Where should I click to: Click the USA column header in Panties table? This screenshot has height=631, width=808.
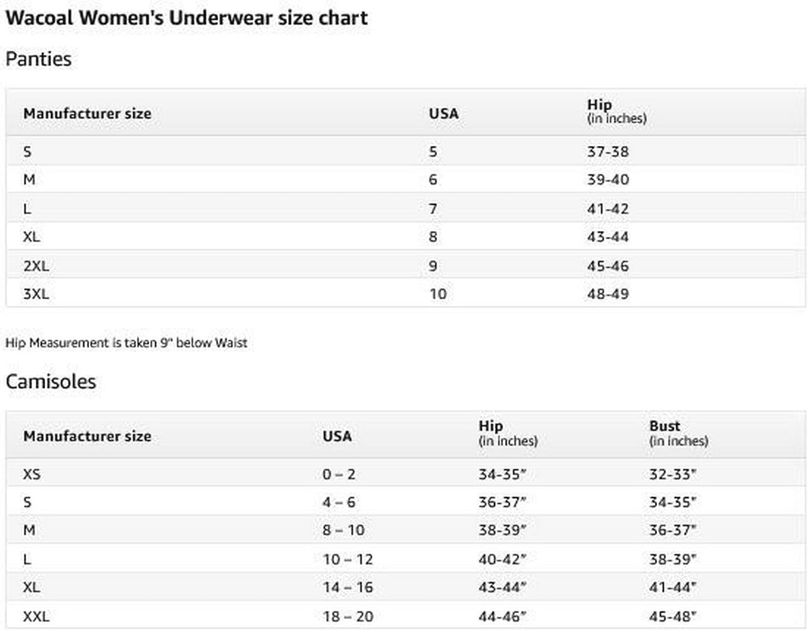443,114
